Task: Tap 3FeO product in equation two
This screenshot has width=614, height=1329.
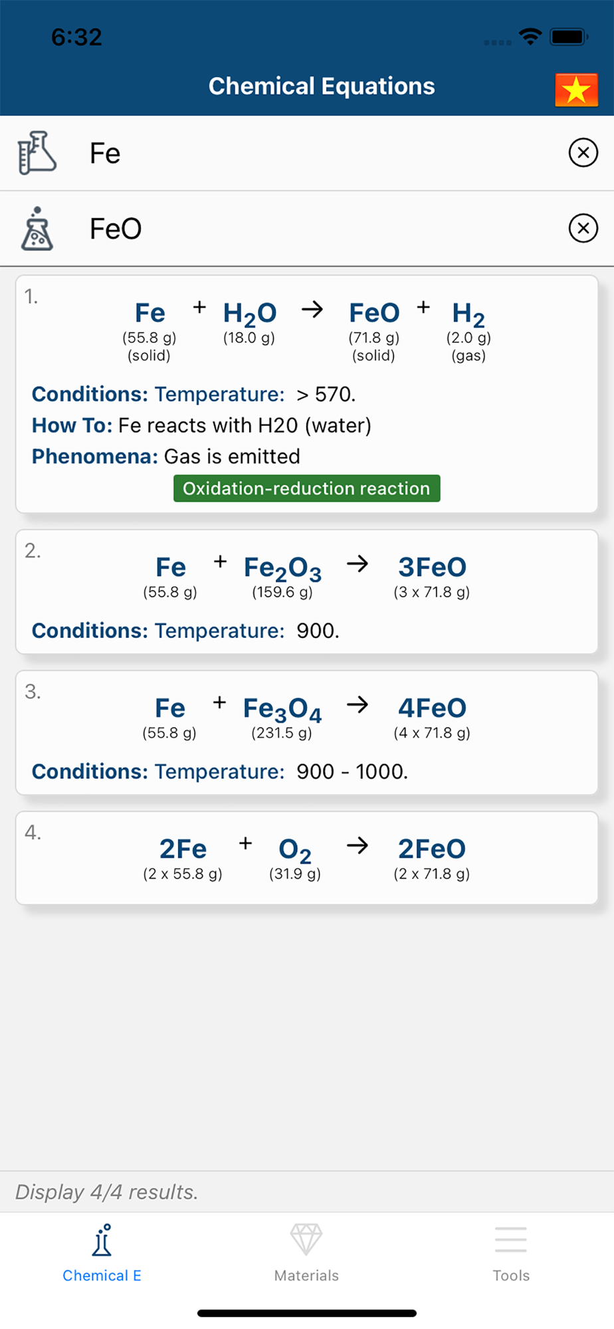Action: point(432,568)
